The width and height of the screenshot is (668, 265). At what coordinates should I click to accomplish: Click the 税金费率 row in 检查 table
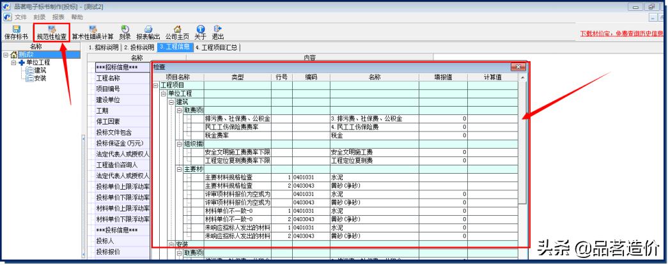click(x=238, y=135)
